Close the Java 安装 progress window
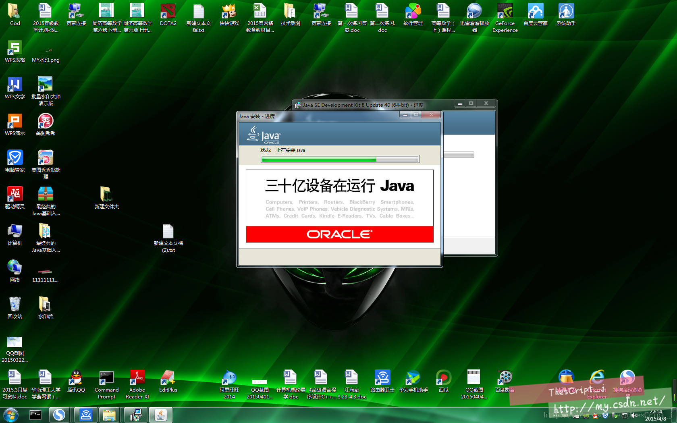Screen dimensions: 677x423 (431, 115)
